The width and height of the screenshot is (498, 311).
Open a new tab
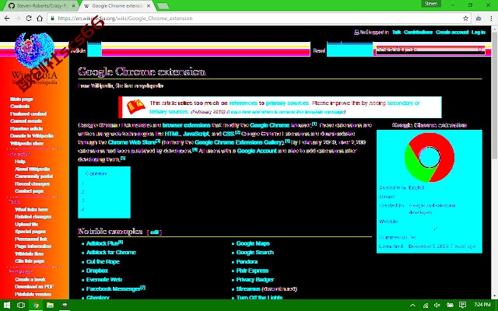pyautogui.click(x=163, y=6)
